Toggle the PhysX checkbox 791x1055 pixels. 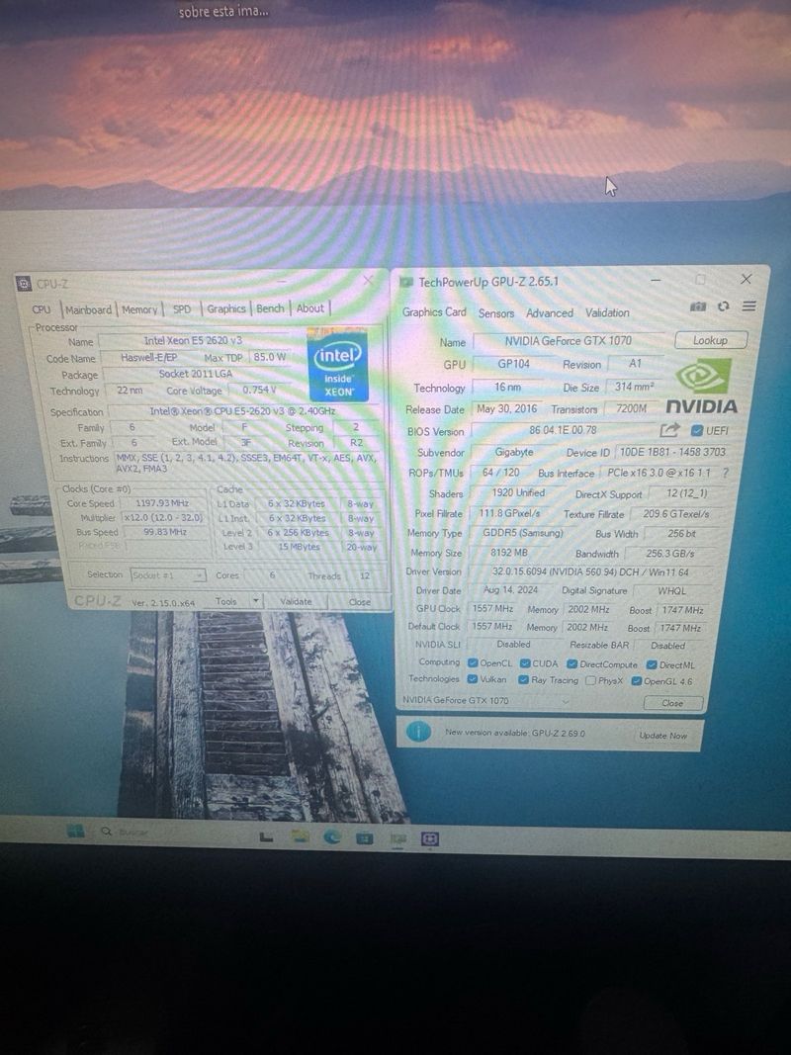[590, 681]
